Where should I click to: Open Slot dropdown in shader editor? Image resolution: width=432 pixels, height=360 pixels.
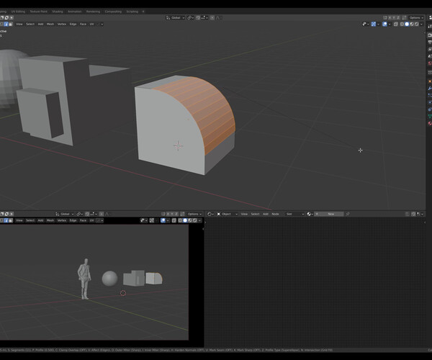[294, 214]
